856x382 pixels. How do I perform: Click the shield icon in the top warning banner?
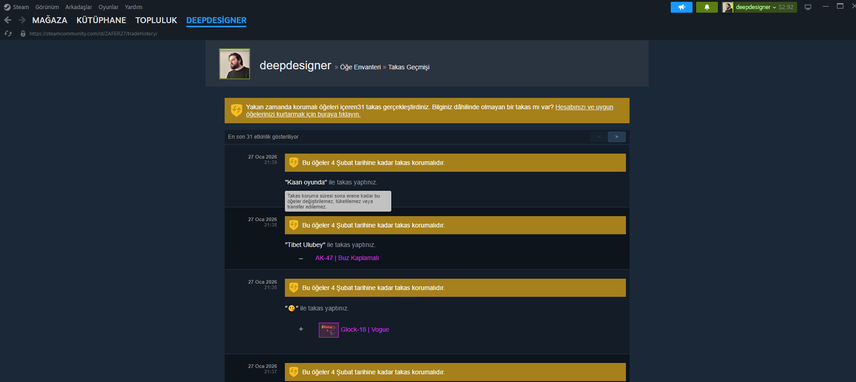(236, 110)
